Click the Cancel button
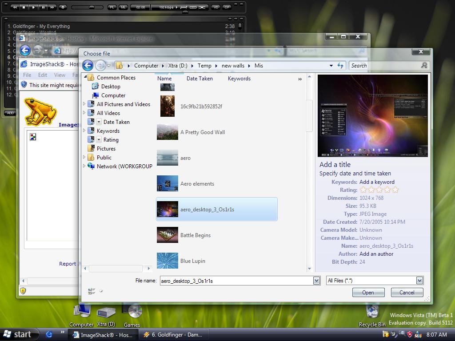Viewport: 455px width, 341px height. point(407,292)
